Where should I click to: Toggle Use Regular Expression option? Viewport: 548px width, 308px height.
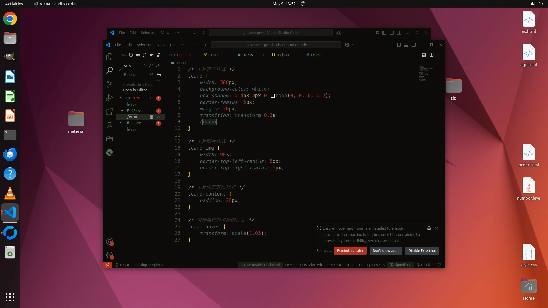pyautogui.click(x=158, y=66)
